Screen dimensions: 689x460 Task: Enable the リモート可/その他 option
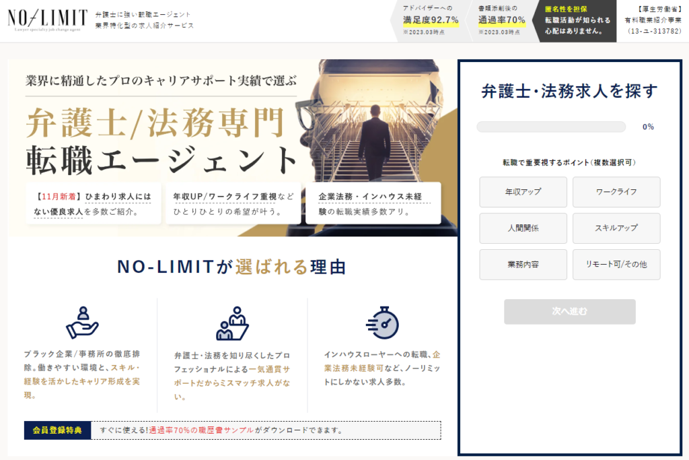616,265
